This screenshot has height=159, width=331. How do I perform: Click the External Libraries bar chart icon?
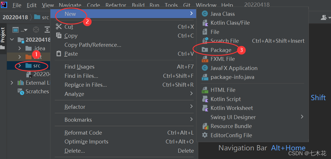[21, 83]
